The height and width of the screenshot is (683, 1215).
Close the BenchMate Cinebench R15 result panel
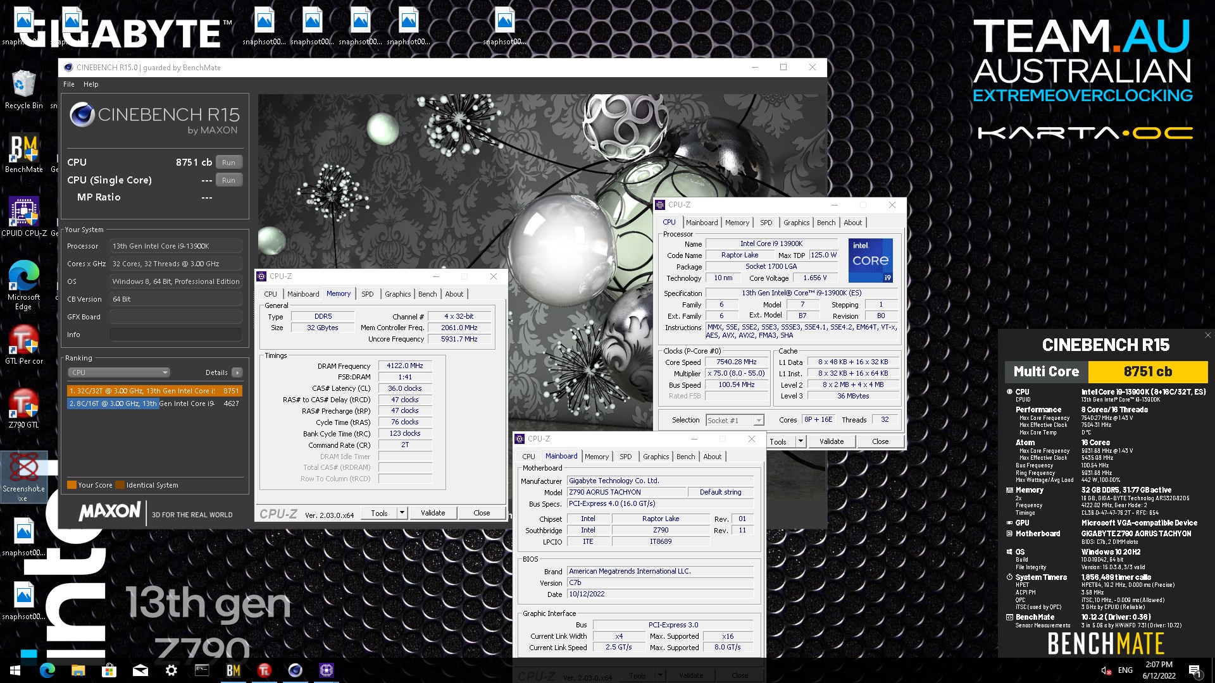pyautogui.click(x=1207, y=336)
